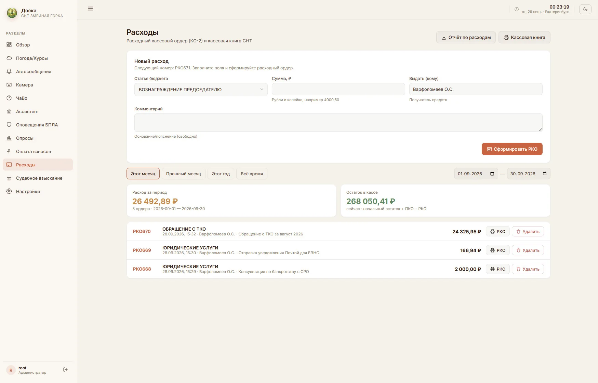This screenshot has height=383, width=598.
Task: Click the logout icon next to root
Action: coord(65,370)
